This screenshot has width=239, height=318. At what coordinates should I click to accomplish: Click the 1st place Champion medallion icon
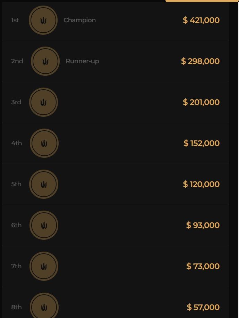[43, 20]
